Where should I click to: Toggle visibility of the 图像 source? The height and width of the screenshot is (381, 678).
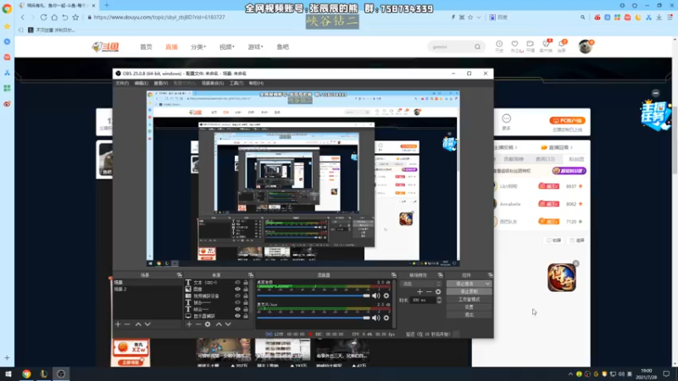click(237, 289)
